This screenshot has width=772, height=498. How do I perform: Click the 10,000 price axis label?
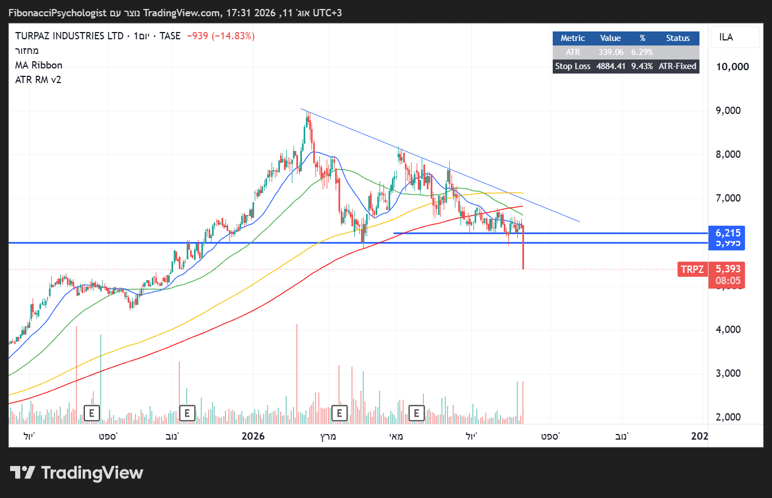(732, 67)
